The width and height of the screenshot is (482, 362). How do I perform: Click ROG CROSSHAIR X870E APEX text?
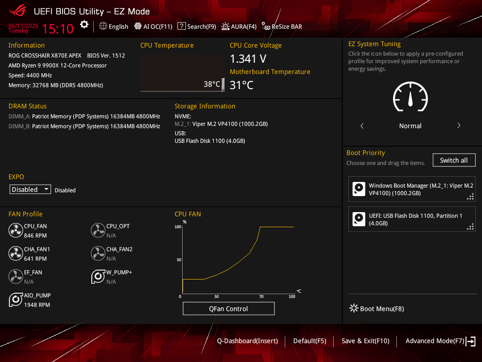[45, 56]
